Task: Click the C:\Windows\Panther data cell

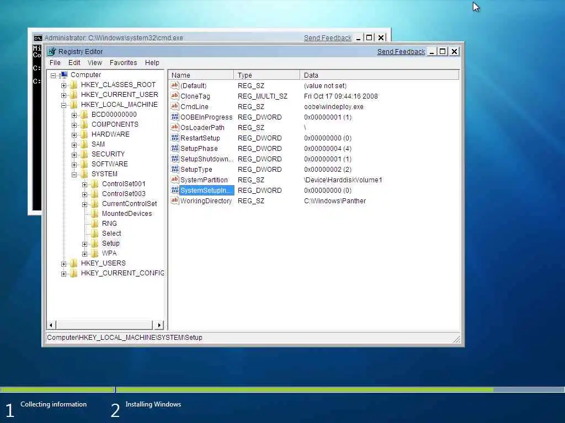Action: (335, 200)
